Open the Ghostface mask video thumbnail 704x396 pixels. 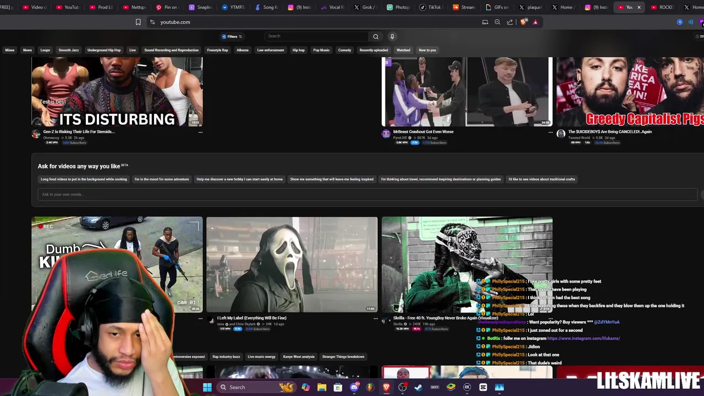(x=292, y=265)
